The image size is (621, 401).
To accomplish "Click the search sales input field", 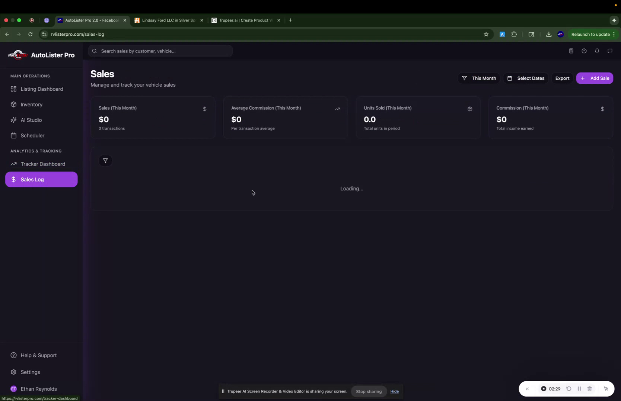I will [161, 51].
